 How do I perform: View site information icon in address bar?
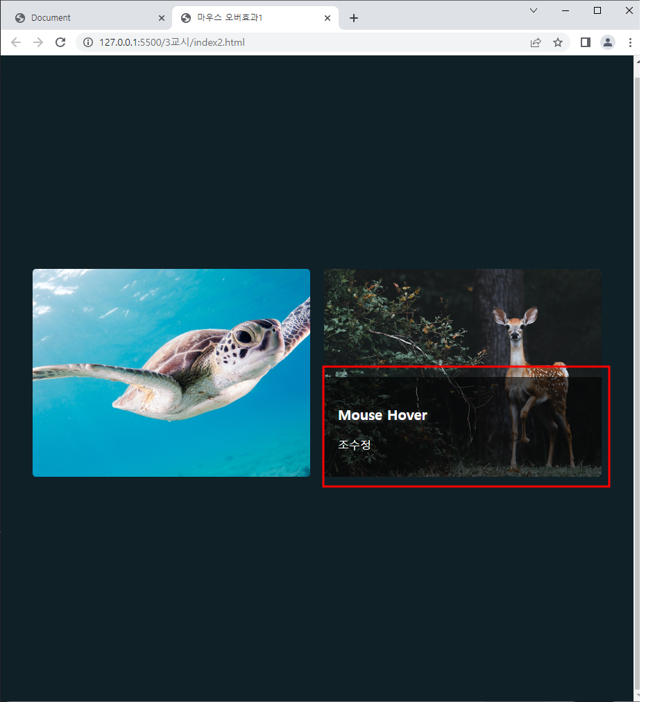88,42
